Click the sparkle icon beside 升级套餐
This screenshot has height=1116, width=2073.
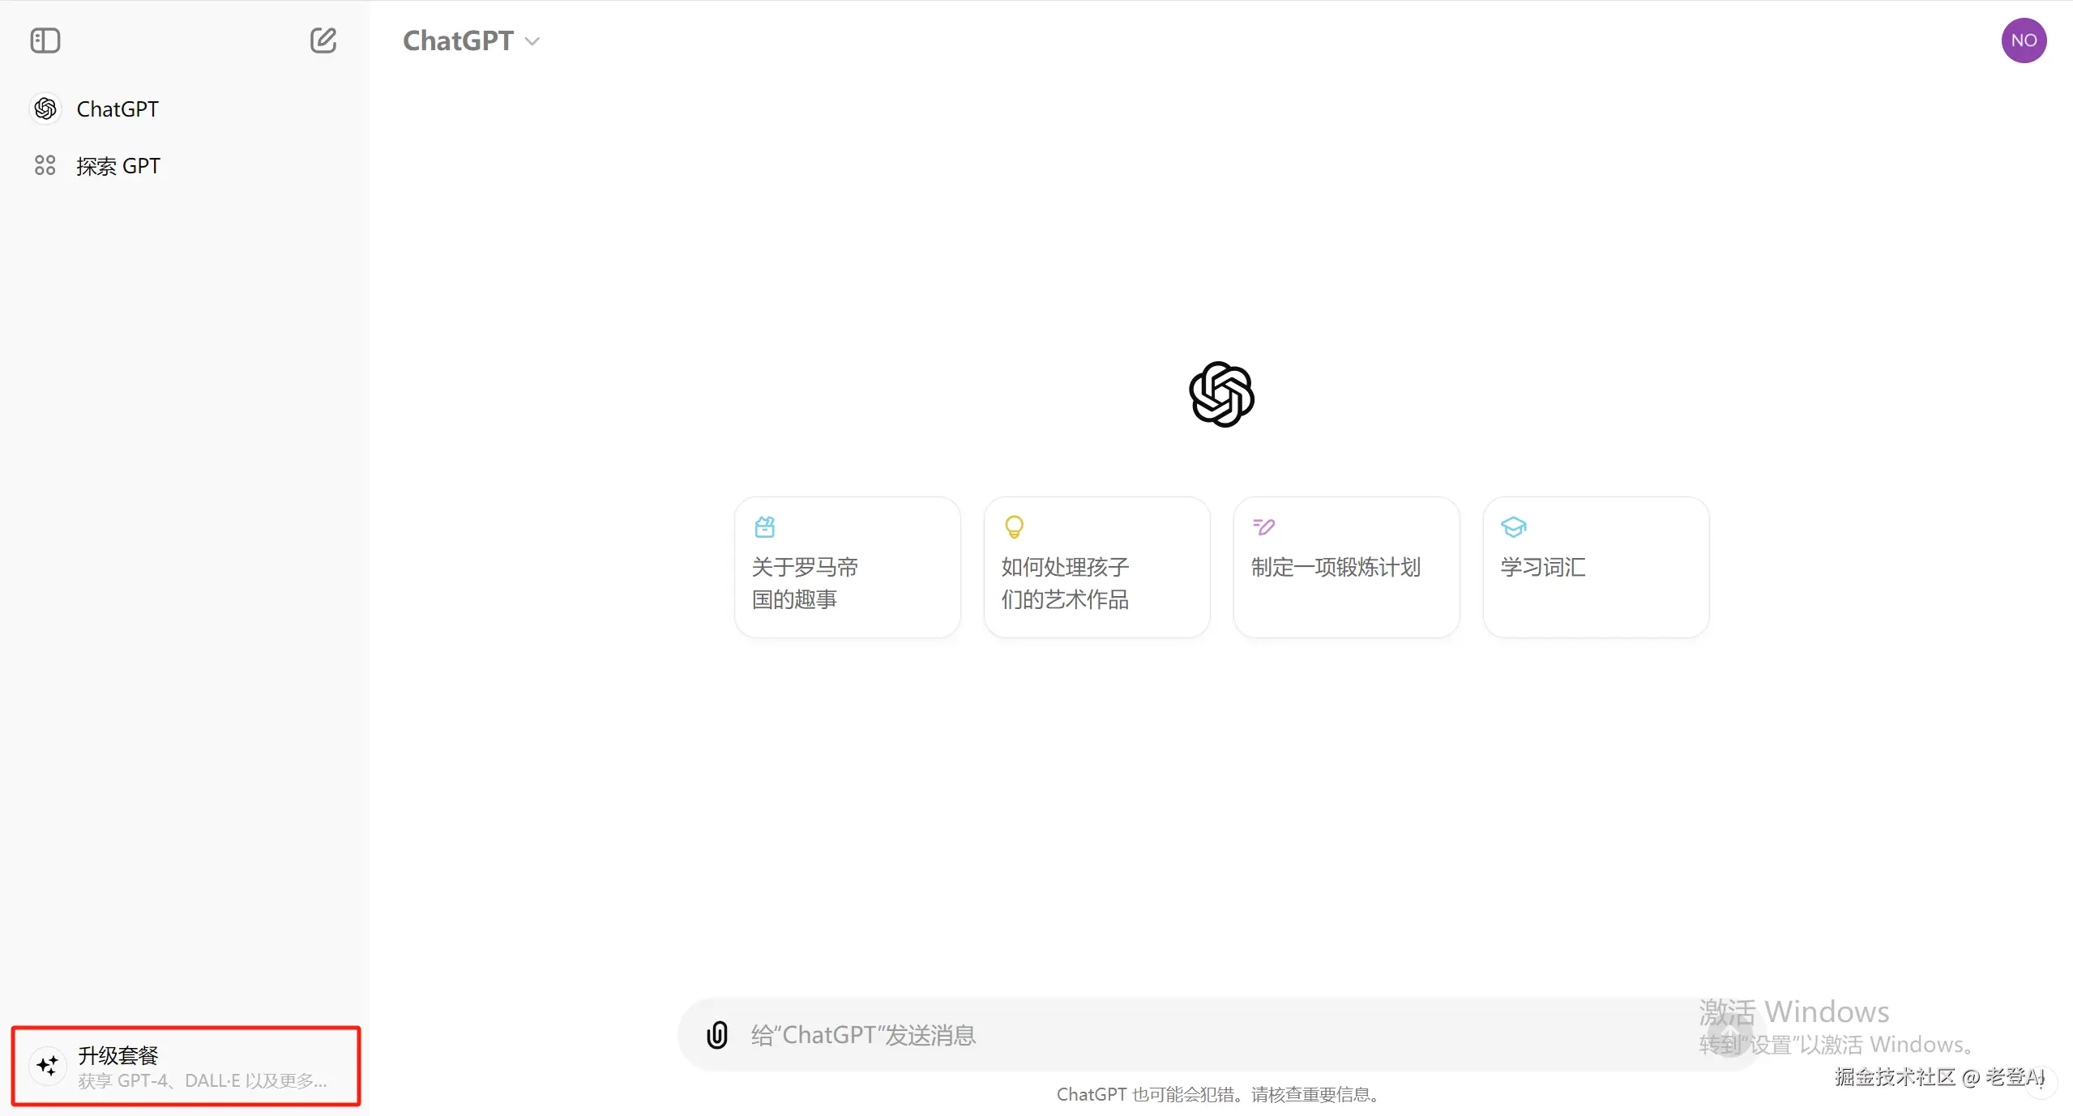pyautogui.click(x=48, y=1066)
